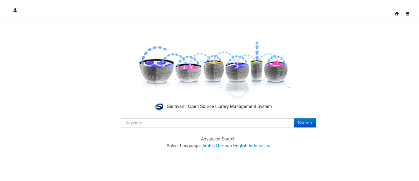419x181 pixels.
Task: Go to Home via house icon
Action: click(397, 14)
